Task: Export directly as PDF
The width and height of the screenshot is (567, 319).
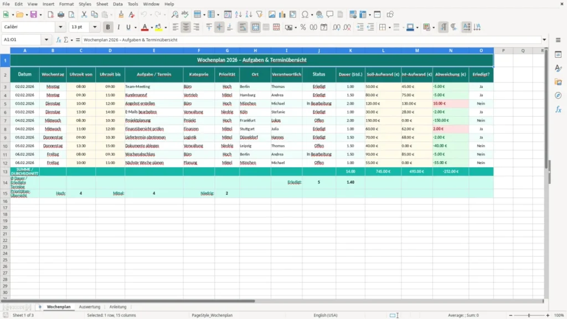Action: point(50,14)
